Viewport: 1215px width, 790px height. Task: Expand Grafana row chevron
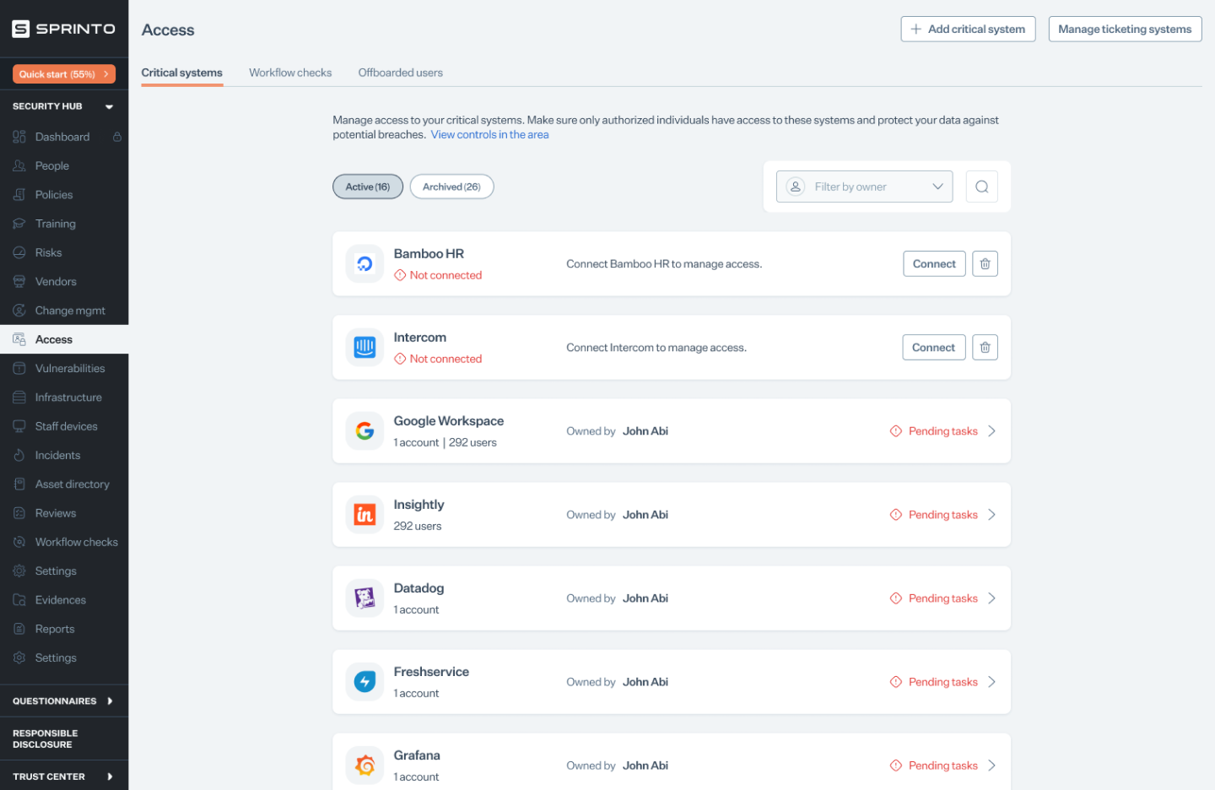(x=991, y=766)
